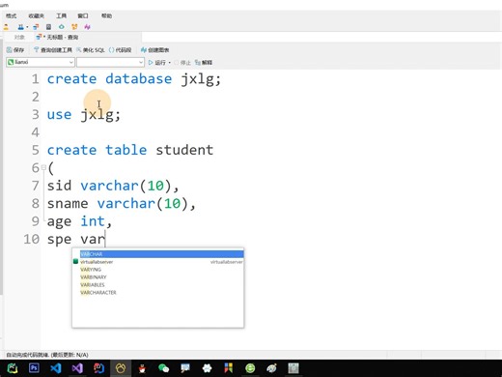The image size is (502, 377).
Task: Click the 停止 (Stop) button
Action: click(x=182, y=63)
